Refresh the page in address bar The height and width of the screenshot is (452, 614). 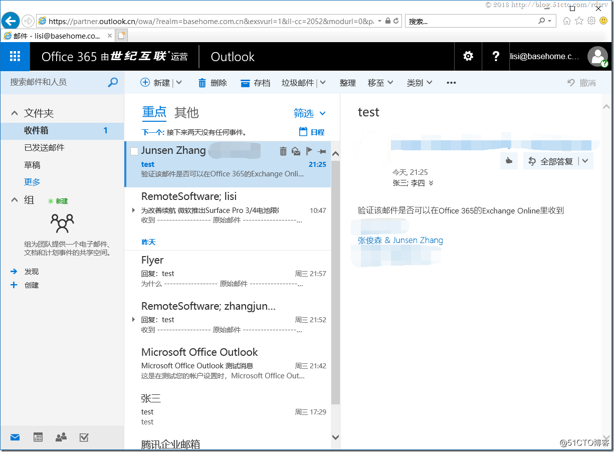[396, 21]
